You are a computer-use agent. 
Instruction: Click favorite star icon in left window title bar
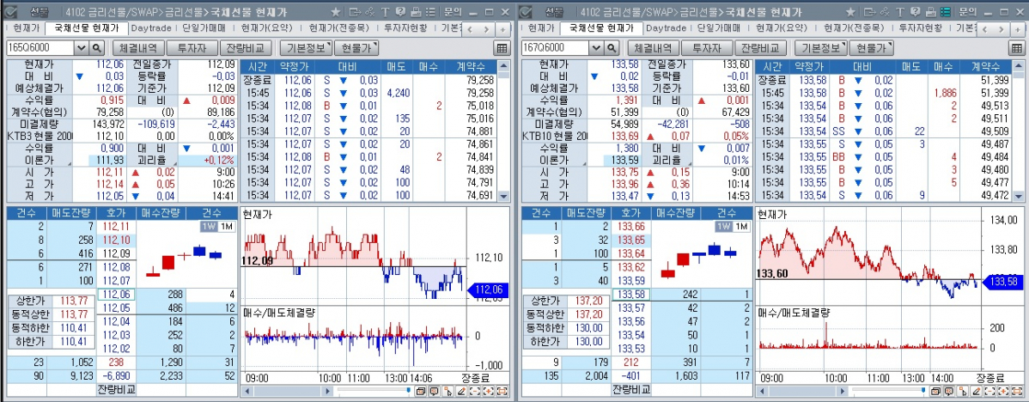336,12
